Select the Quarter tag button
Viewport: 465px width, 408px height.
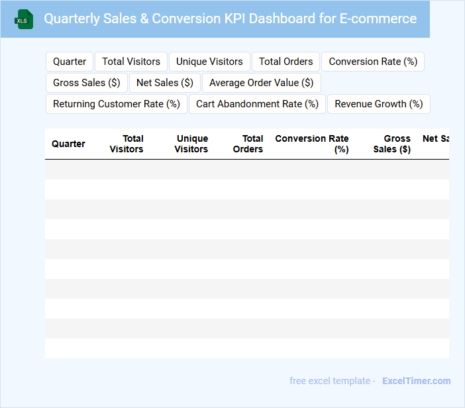pos(70,62)
